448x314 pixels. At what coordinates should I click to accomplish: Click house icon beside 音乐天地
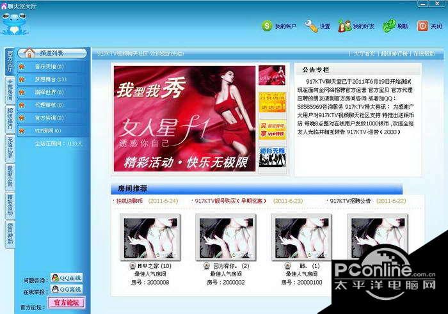click(x=22, y=67)
